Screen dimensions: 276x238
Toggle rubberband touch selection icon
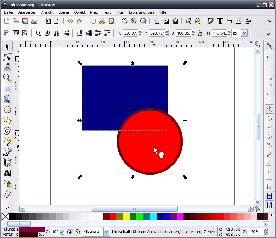(x=25, y=33)
